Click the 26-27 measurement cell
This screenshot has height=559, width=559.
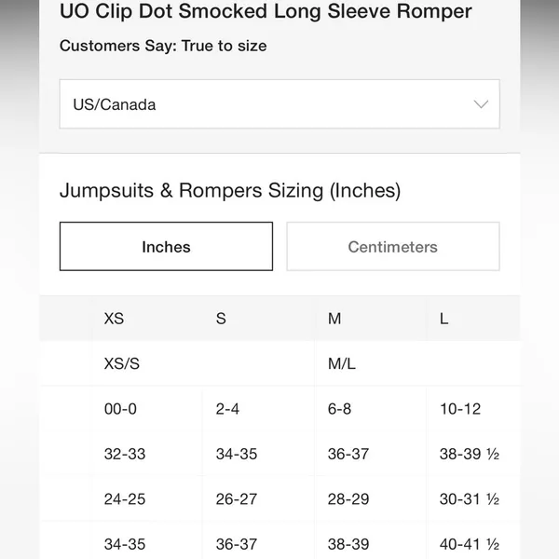(237, 499)
